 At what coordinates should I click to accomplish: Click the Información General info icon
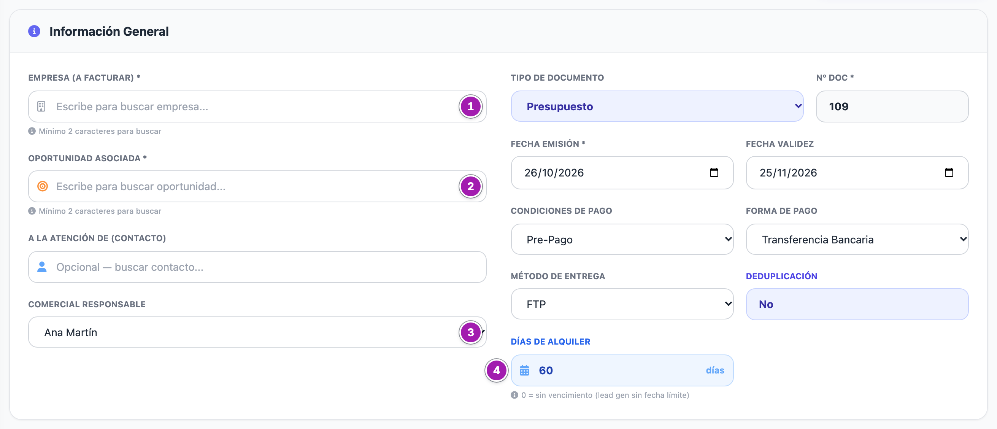coord(34,31)
